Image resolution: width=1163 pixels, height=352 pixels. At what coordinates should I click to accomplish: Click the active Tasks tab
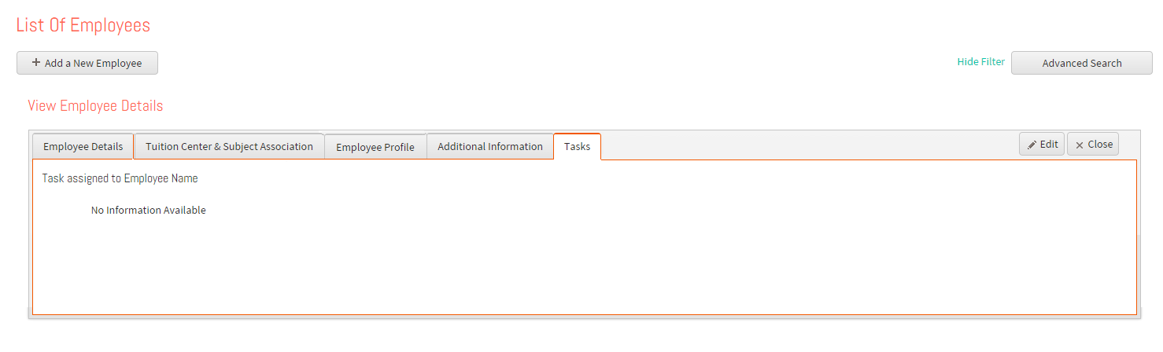(x=577, y=146)
